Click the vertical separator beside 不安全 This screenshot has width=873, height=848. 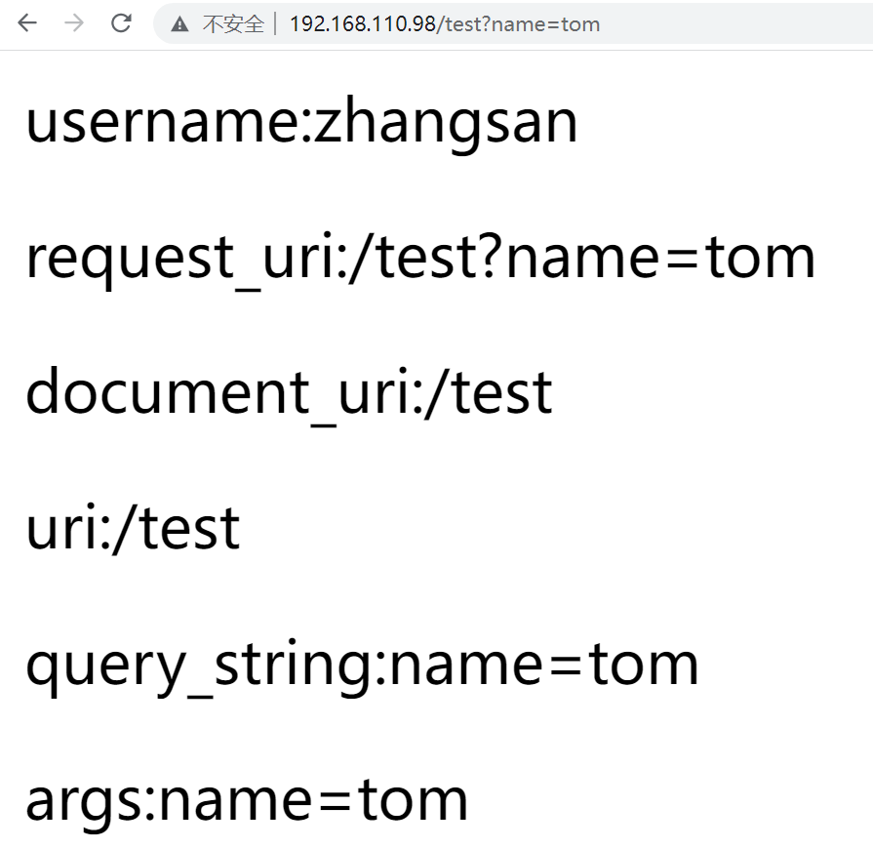coord(276,24)
